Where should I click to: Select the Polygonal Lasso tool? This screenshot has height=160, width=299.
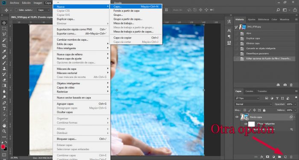click(4, 34)
